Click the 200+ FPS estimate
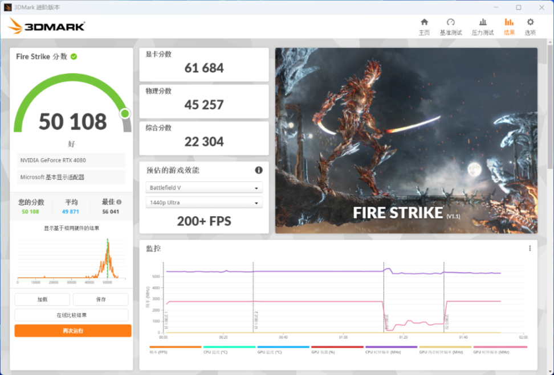The width and height of the screenshot is (554, 375). coord(204,221)
